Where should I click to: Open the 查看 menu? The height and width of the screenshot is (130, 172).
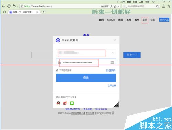129,2
